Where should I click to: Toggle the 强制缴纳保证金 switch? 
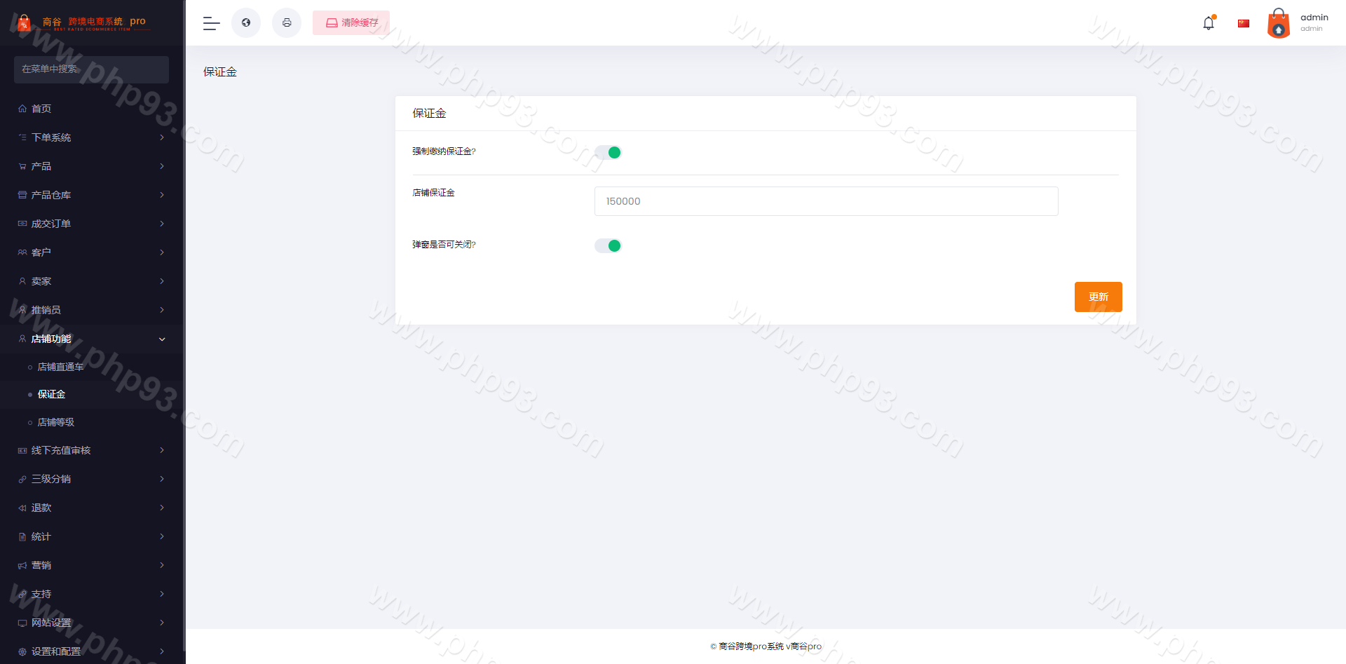pos(608,152)
